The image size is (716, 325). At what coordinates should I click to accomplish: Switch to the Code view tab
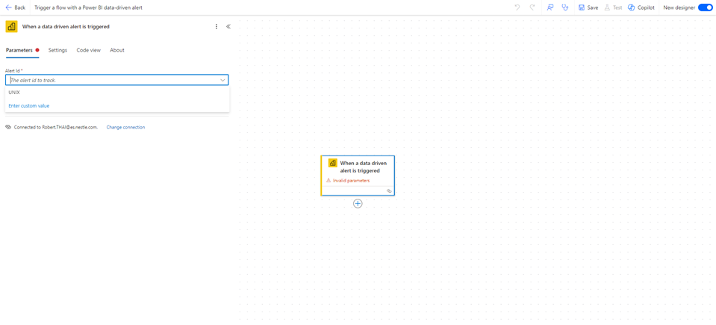click(x=88, y=50)
